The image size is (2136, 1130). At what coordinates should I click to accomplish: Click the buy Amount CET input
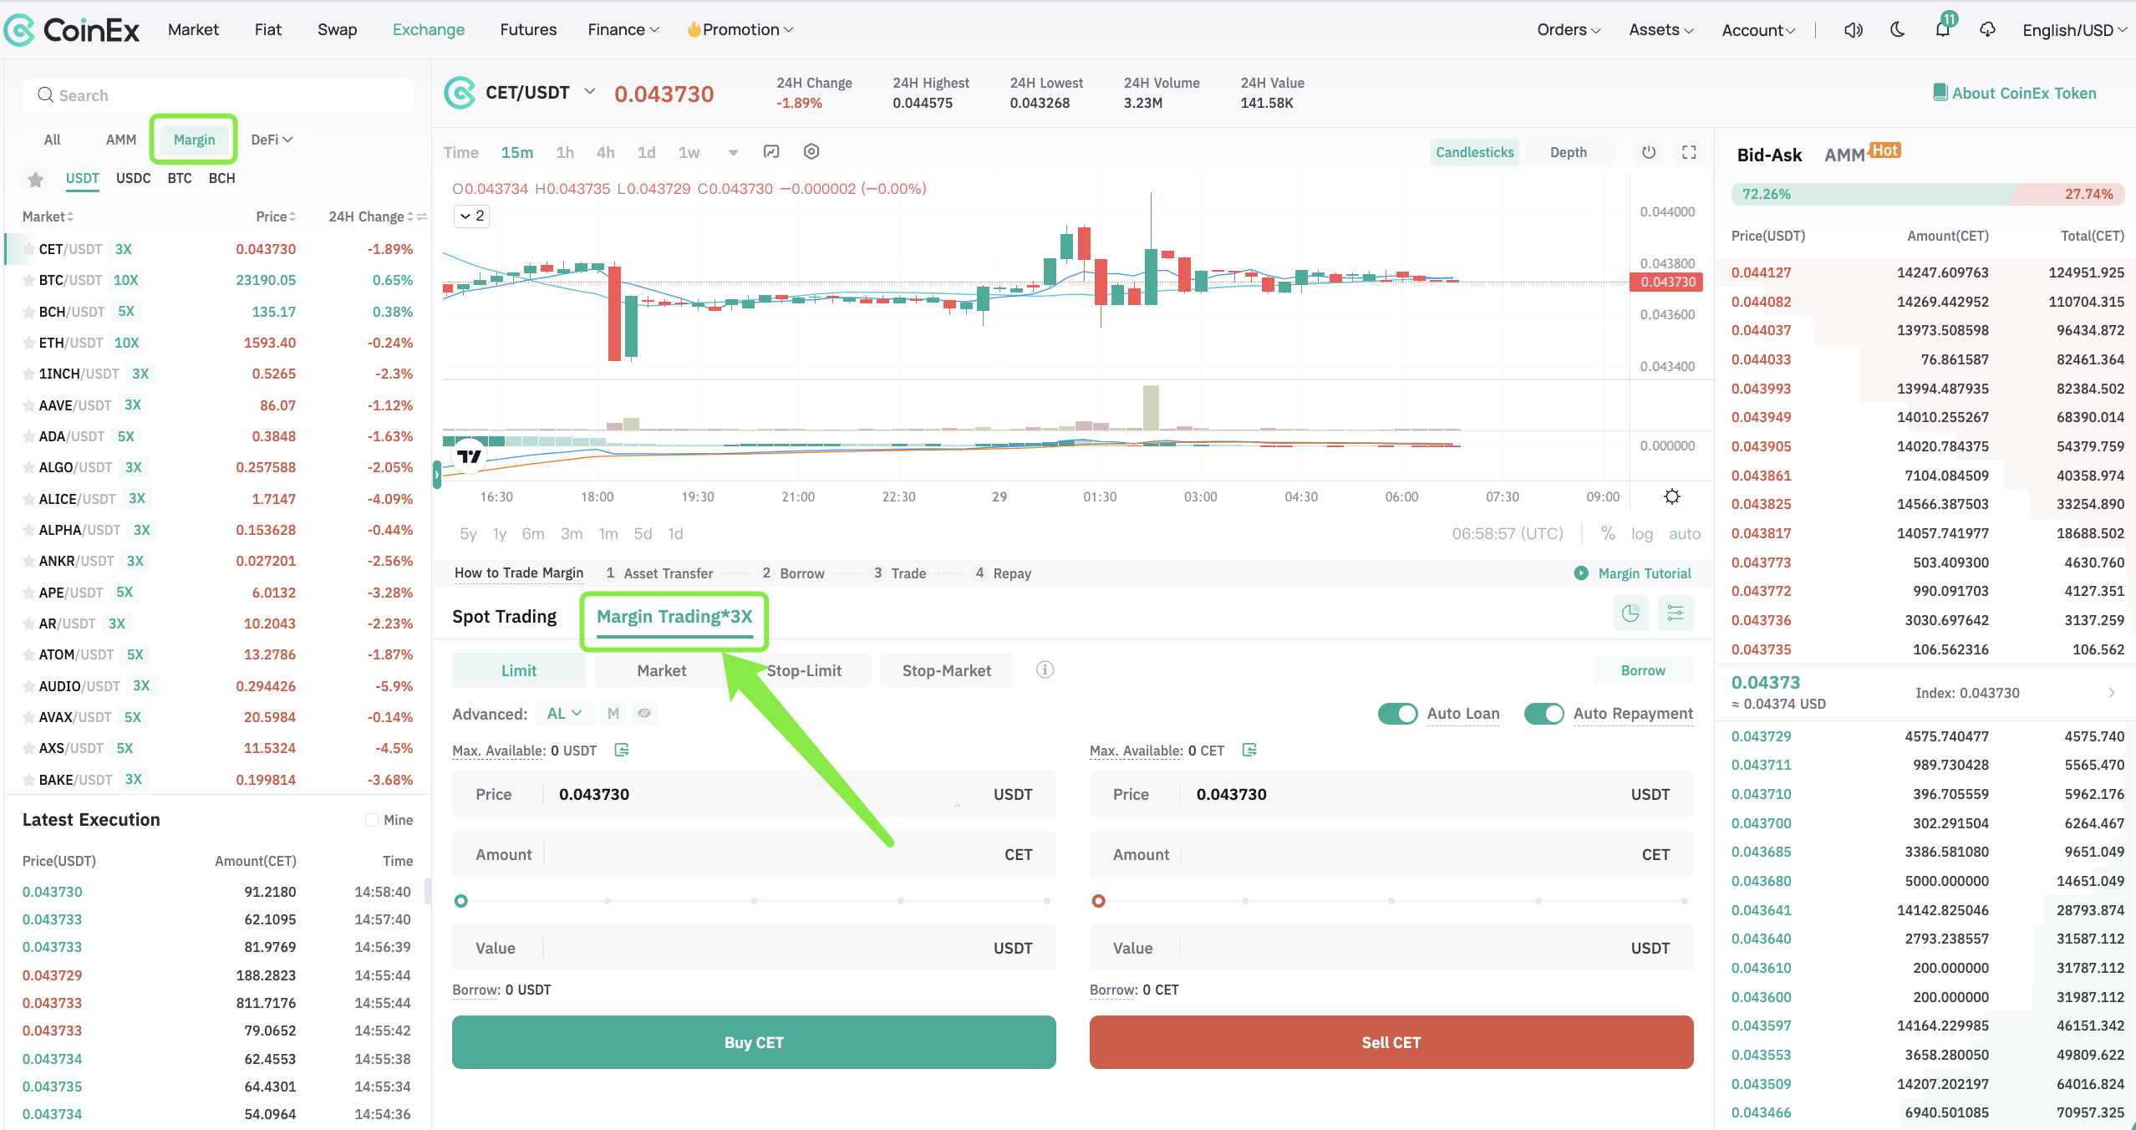754,854
